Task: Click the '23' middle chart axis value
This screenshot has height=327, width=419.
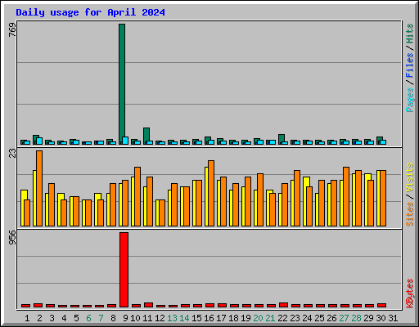Action: [12, 153]
